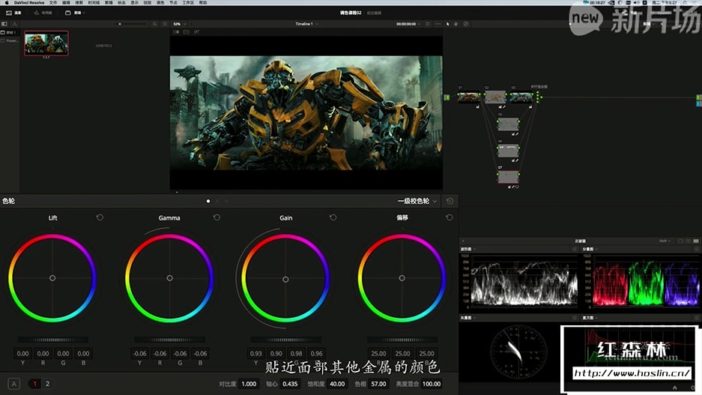
Task: Click the parallel mixer node
Action: (538, 97)
